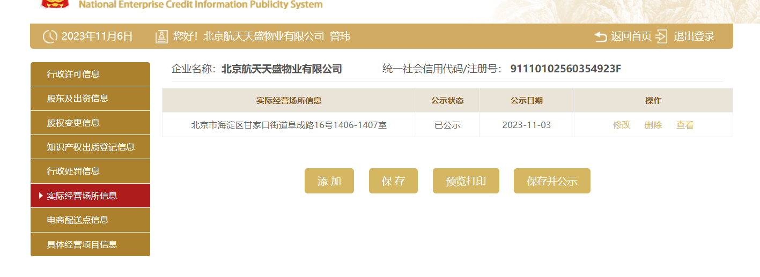Click the 公示状态 column header
Image resolution: width=760 pixels, height=277 pixels.
click(447, 100)
